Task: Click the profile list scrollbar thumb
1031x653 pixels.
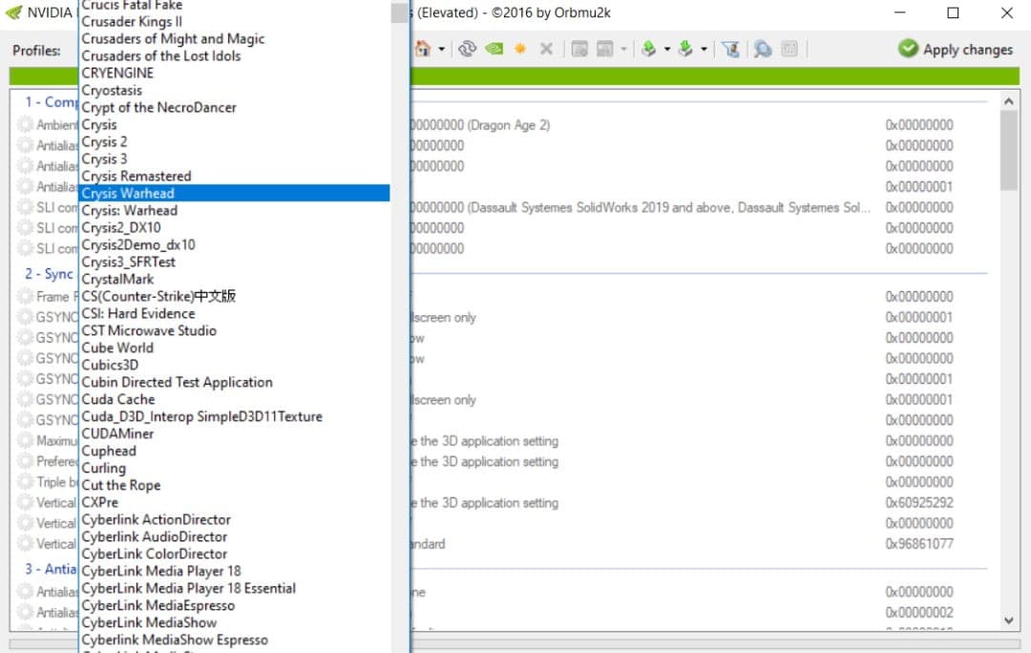Action: pyautogui.click(x=399, y=11)
